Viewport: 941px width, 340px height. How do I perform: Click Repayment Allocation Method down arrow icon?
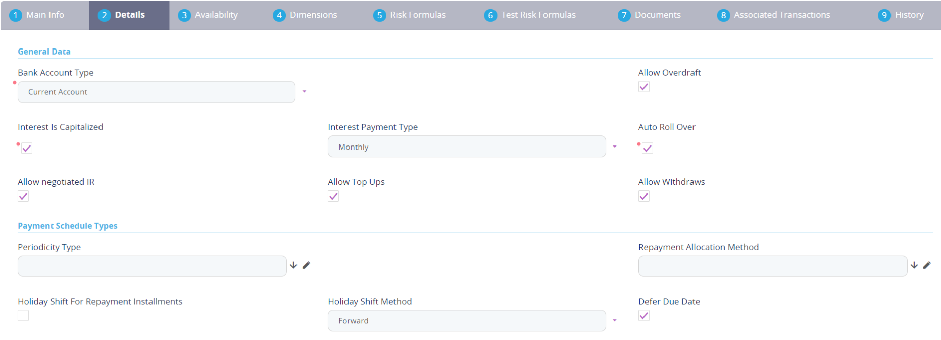click(x=914, y=265)
